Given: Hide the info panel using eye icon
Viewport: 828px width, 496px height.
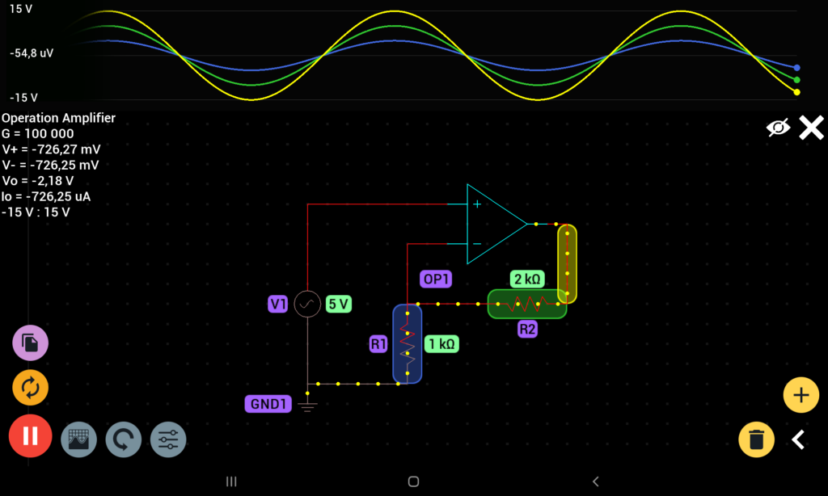Looking at the screenshot, I should pos(778,128).
